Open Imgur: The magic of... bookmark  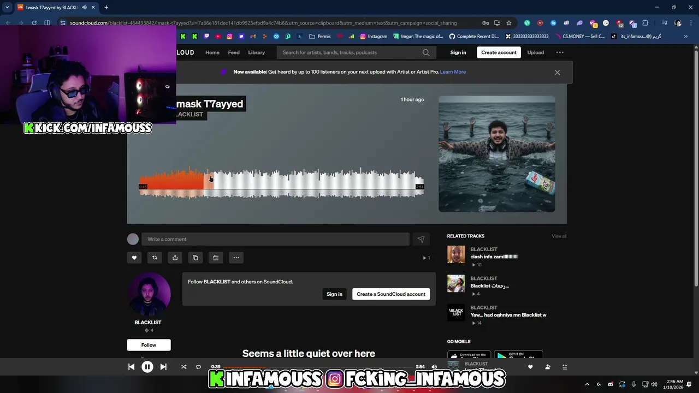click(x=418, y=37)
